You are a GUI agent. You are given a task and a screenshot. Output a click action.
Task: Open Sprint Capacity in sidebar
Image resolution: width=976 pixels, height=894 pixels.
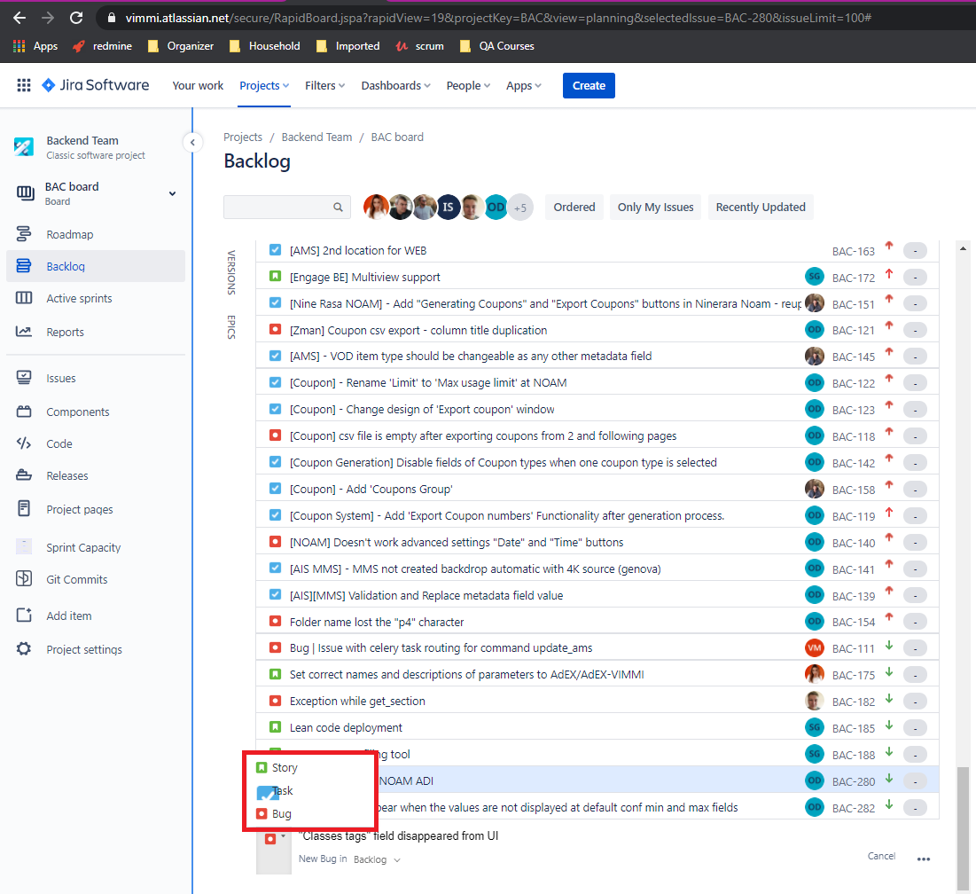(83, 547)
